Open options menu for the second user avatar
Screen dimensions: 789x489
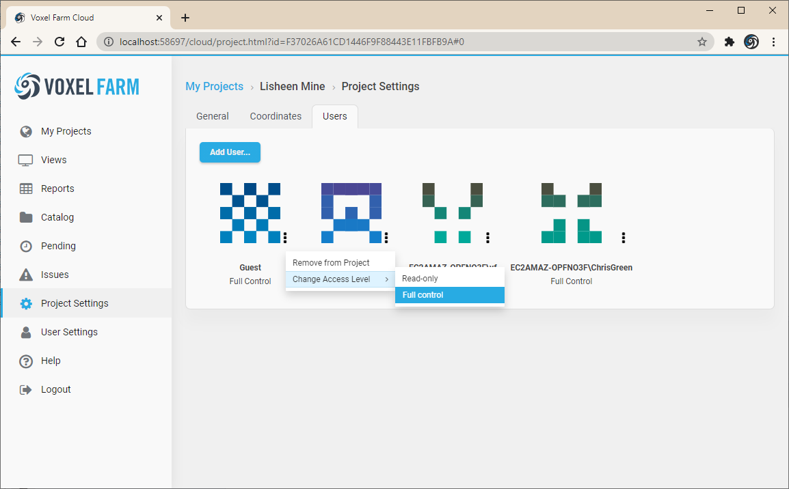(386, 237)
